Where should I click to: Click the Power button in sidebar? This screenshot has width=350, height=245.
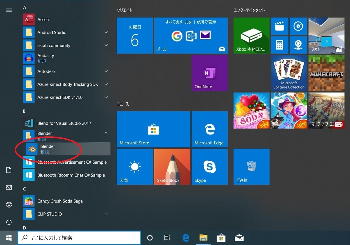pyautogui.click(x=9, y=222)
